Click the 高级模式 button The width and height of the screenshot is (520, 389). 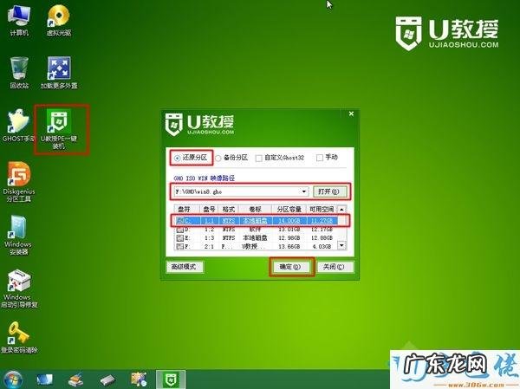pos(185,267)
